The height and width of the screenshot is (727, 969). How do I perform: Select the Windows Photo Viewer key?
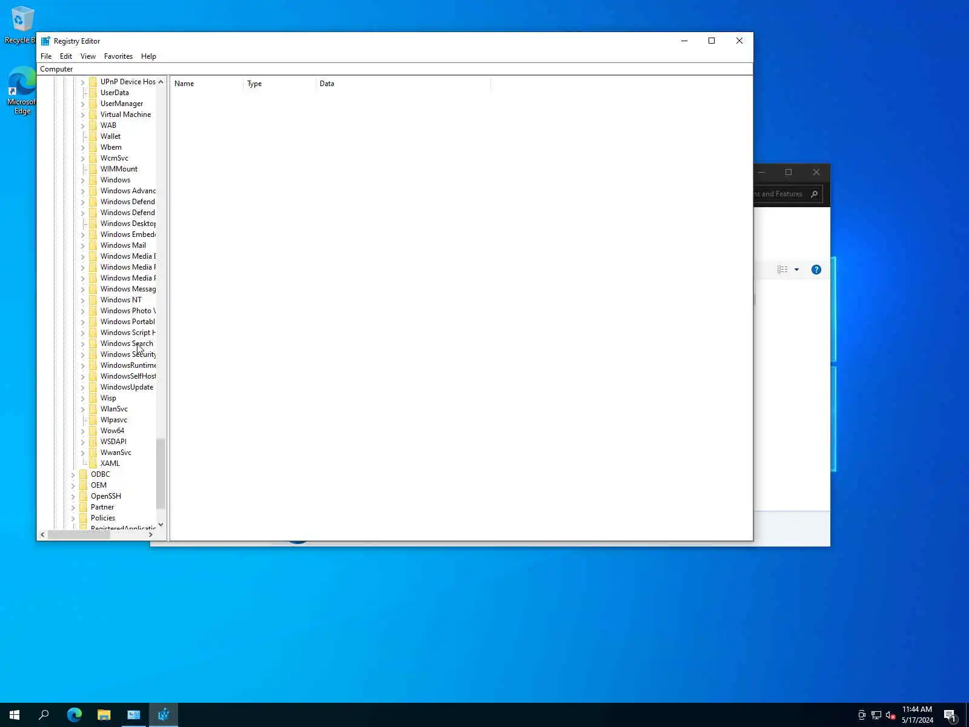(128, 311)
